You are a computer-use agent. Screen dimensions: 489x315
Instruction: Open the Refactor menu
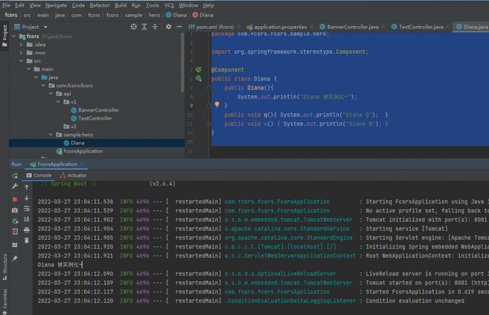(100, 5)
